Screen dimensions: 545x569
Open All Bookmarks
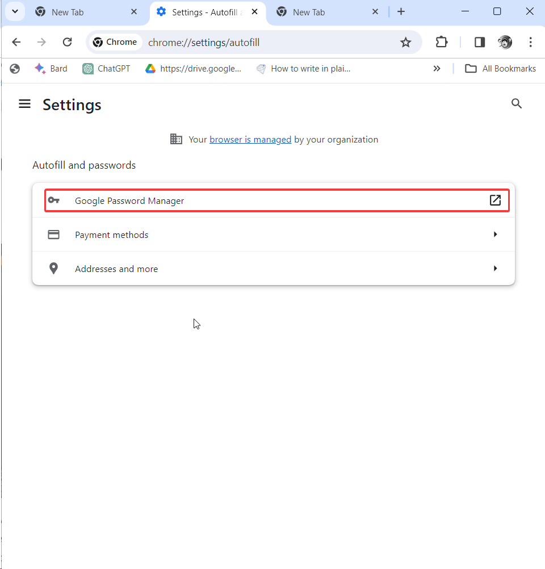point(500,68)
